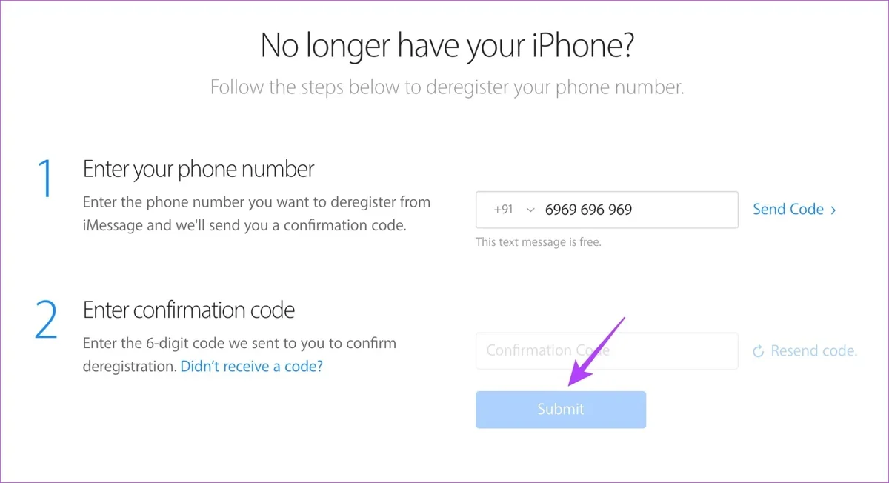Click the large step number 2
The height and width of the screenshot is (483, 889).
45,319
